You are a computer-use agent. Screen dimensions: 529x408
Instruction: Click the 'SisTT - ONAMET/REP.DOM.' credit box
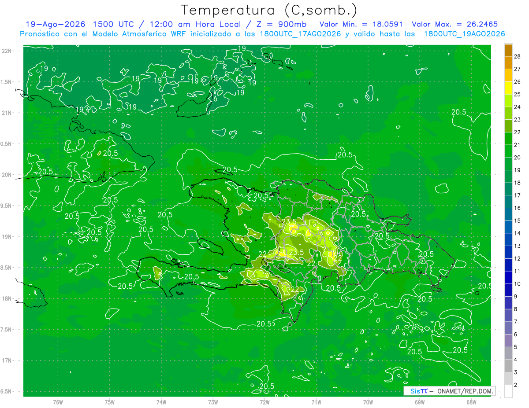click(x=450, y=391)
